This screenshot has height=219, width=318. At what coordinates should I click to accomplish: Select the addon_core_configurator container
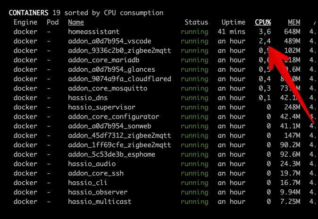(114, 117)
